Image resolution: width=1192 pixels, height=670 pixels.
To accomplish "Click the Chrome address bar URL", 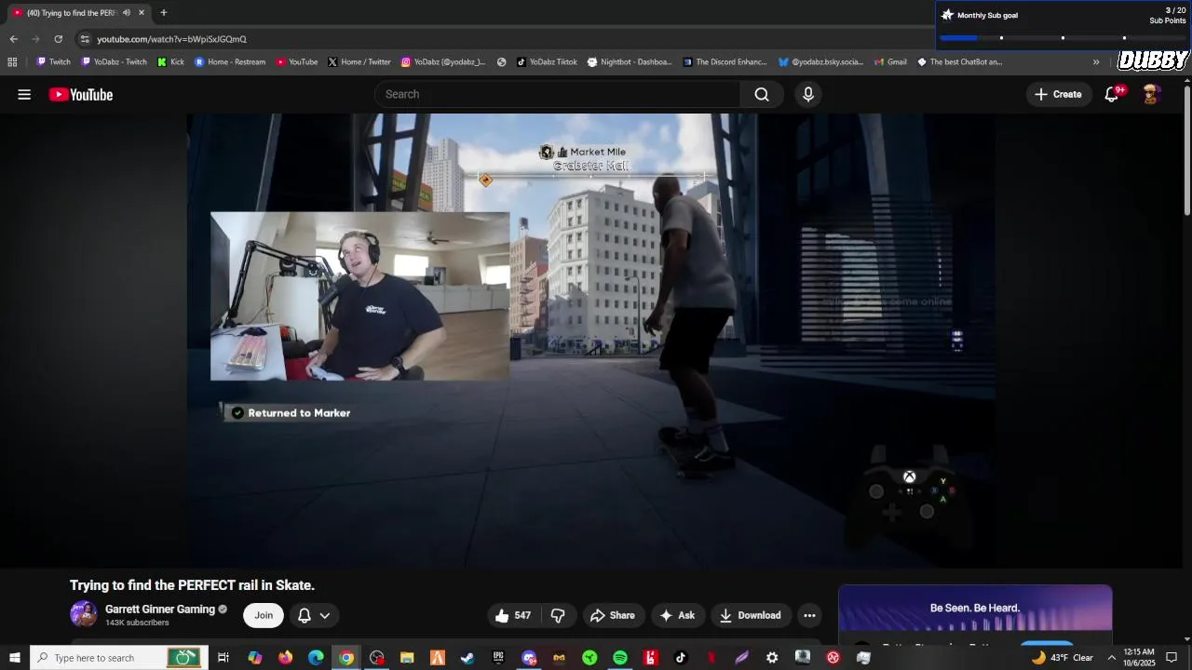I will pyautogui.click(x=172, y=39).
